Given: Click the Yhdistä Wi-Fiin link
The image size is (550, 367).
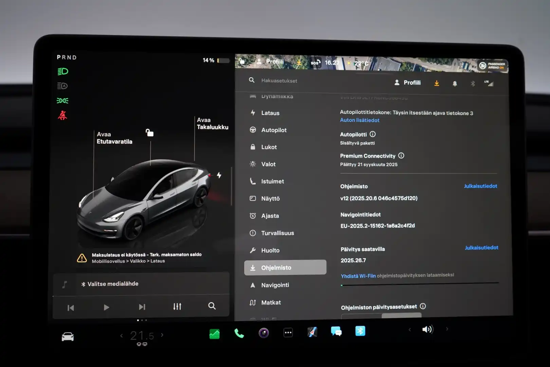Looking at the screenshot, I should [358, 276].
